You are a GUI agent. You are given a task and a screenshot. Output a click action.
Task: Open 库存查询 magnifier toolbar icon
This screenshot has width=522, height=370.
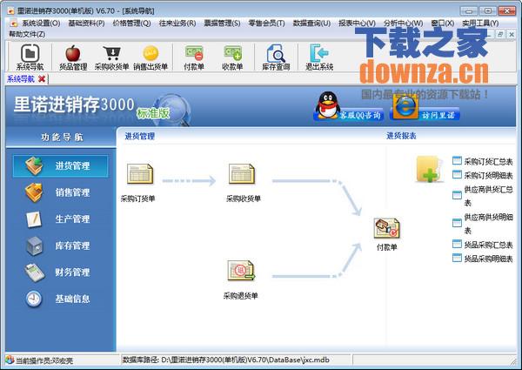click(x=276, y=57)
